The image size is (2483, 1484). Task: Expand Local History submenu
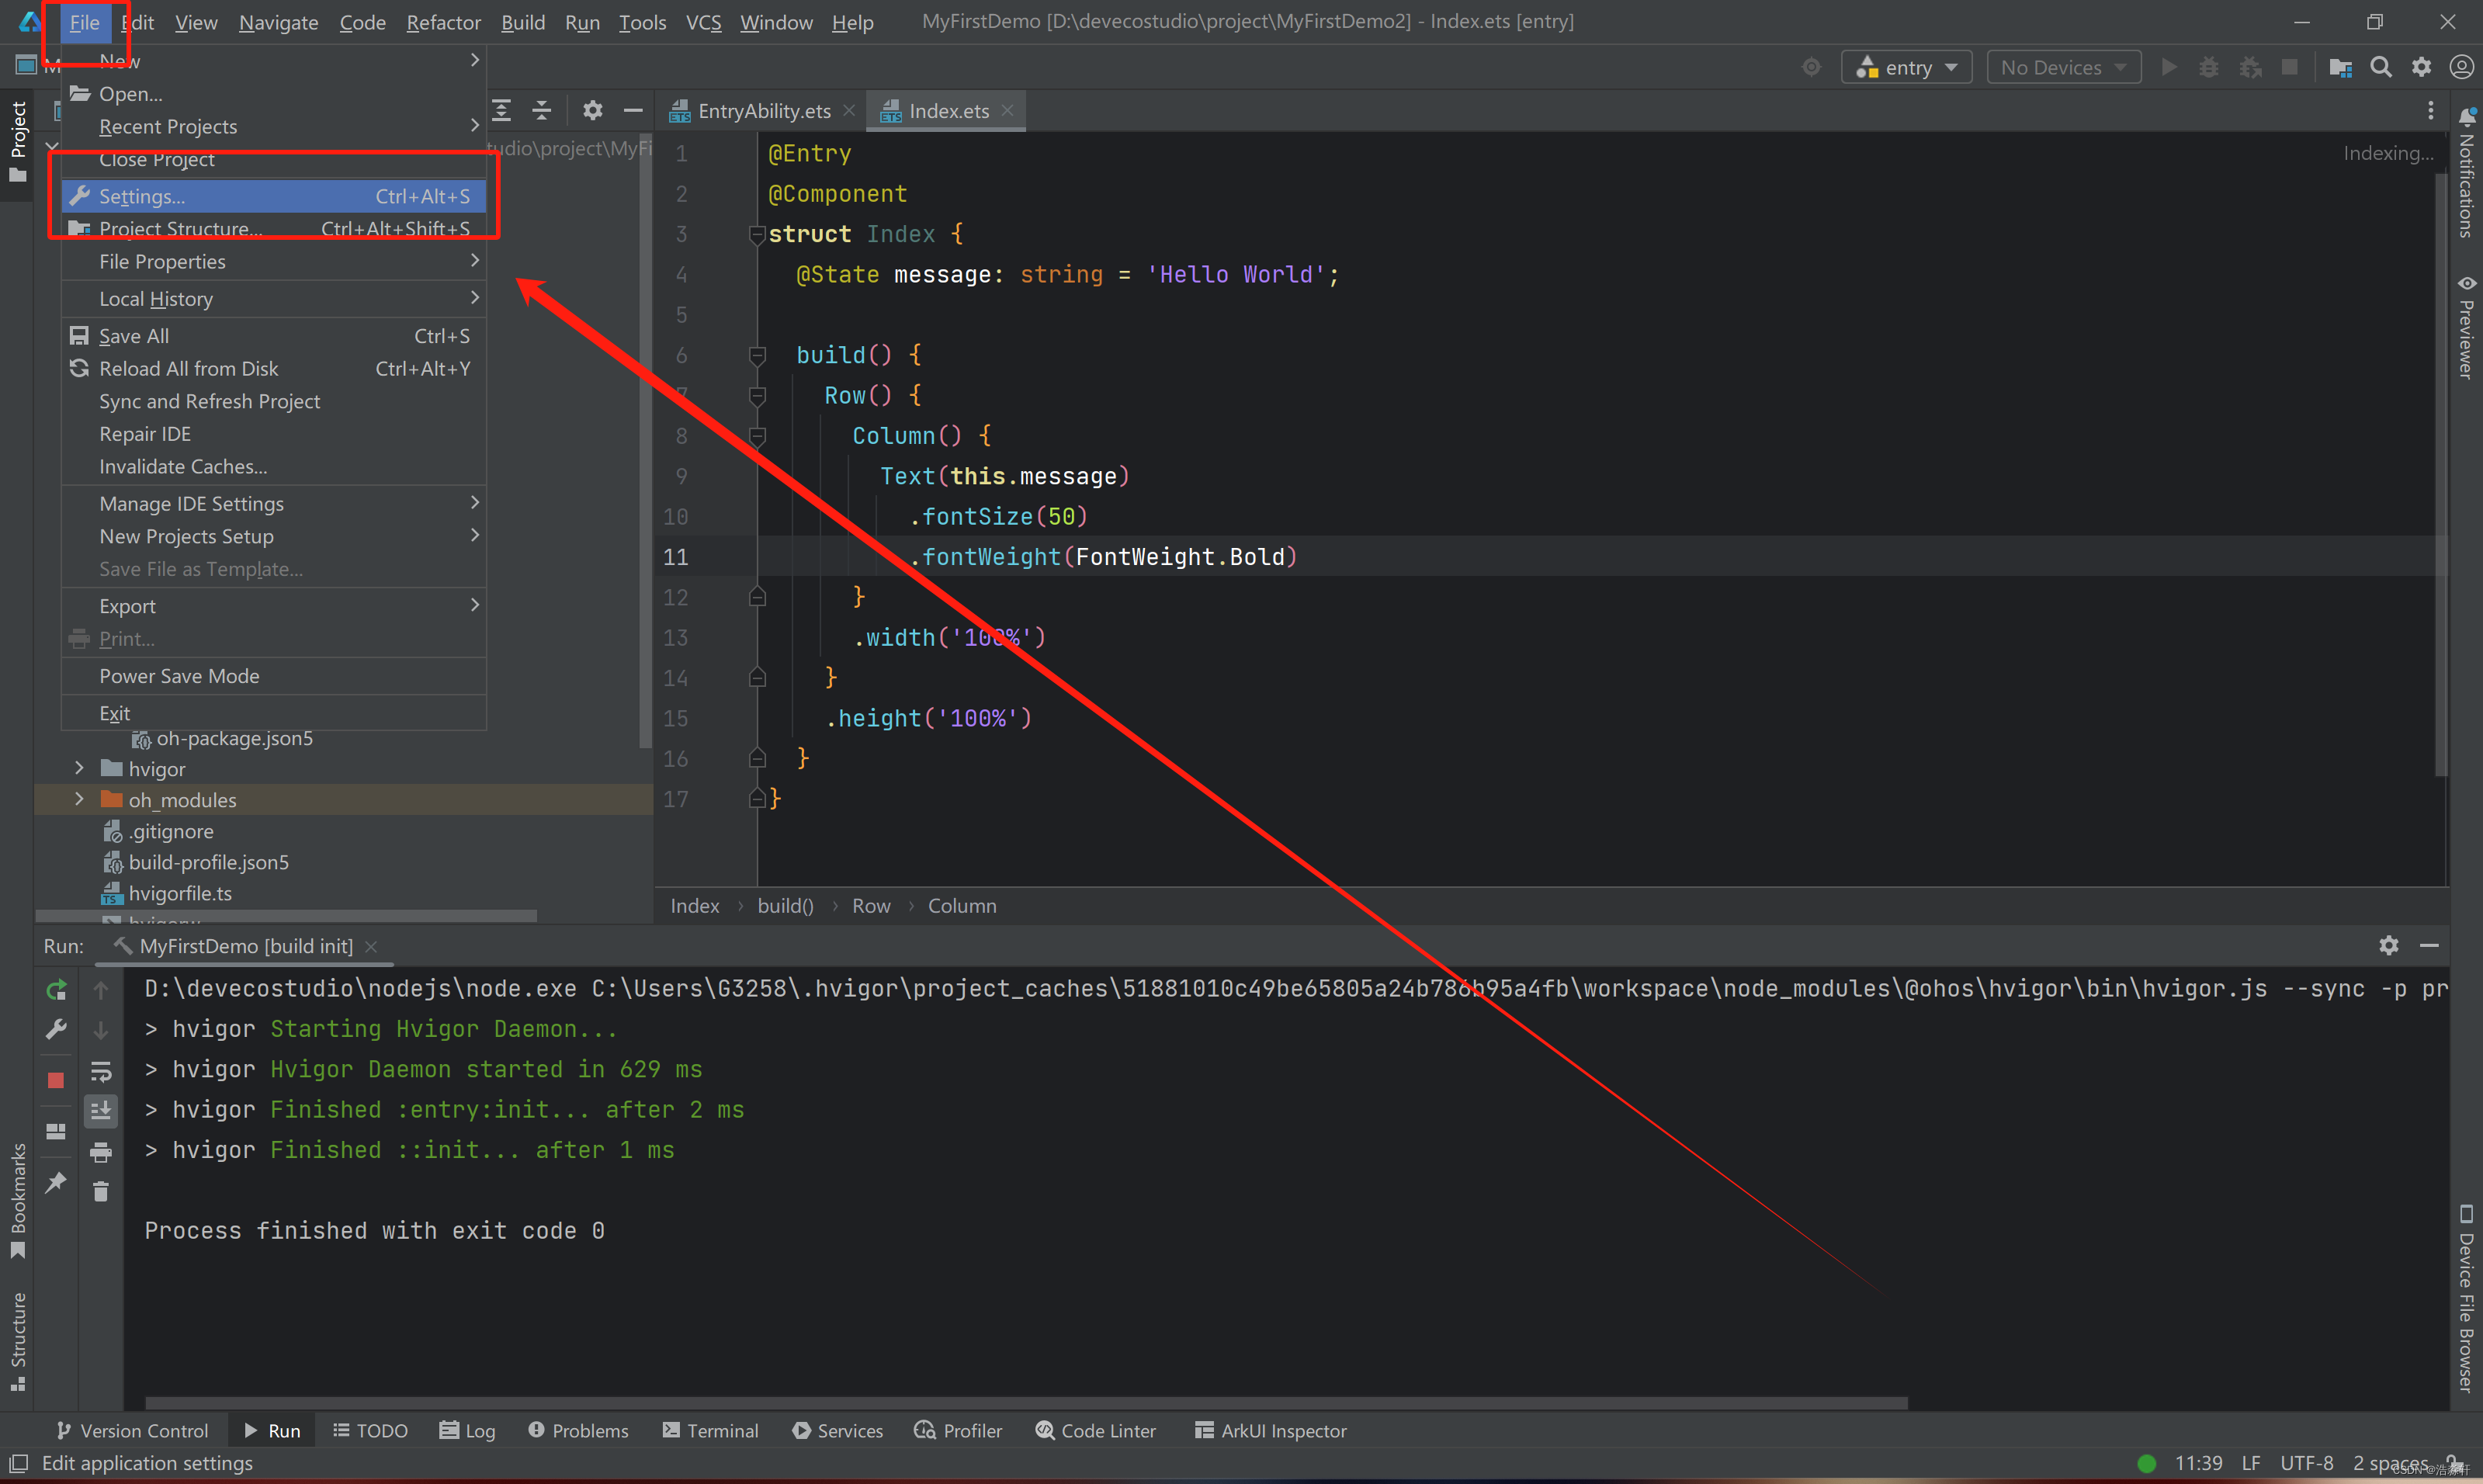pos(475,298)
